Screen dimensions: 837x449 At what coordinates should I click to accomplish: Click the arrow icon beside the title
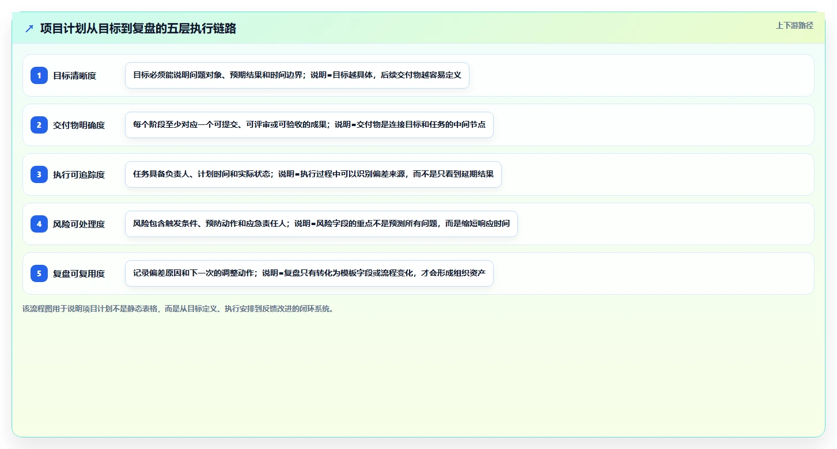pyautogui.click(x=29, y=29)
